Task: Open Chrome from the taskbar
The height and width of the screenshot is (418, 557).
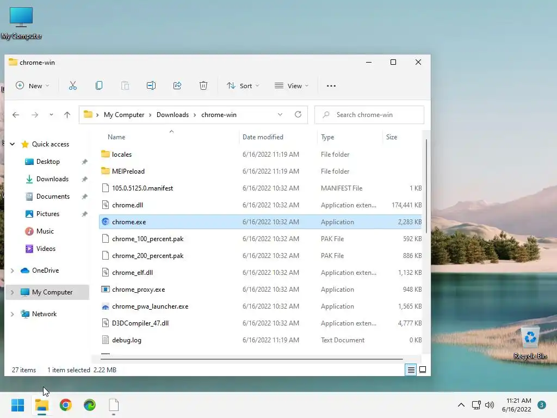Action: 66,405
